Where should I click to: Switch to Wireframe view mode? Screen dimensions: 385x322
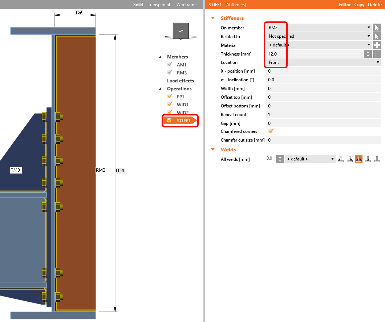pos(186,5)
